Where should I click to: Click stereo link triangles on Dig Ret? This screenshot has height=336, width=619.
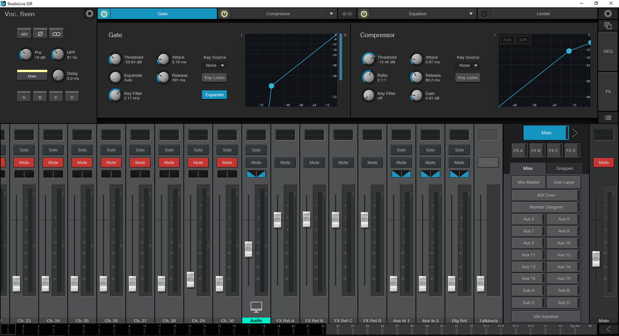pos(459,174)
